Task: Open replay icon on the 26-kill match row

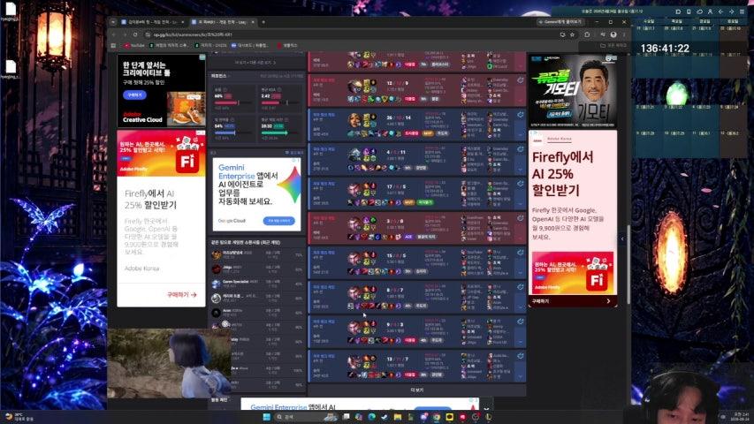Action: [x=521, y=115]
